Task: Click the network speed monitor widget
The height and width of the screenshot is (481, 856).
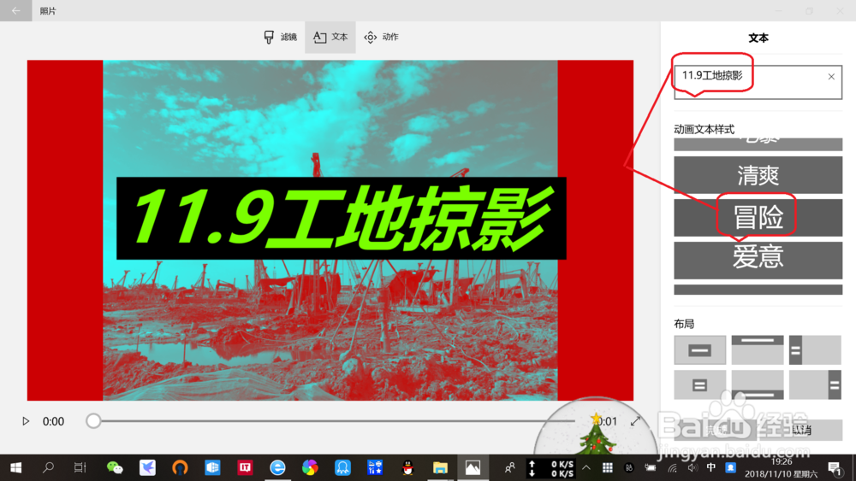Action: click(x=550, y=468)
